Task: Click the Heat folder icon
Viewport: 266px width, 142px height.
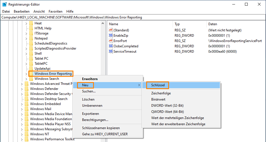Action: (31, 23)
